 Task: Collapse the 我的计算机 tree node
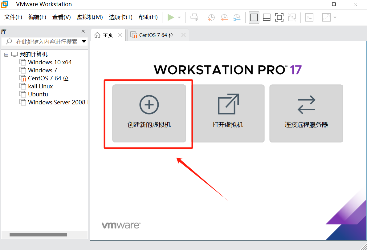[x=6, y=54]
